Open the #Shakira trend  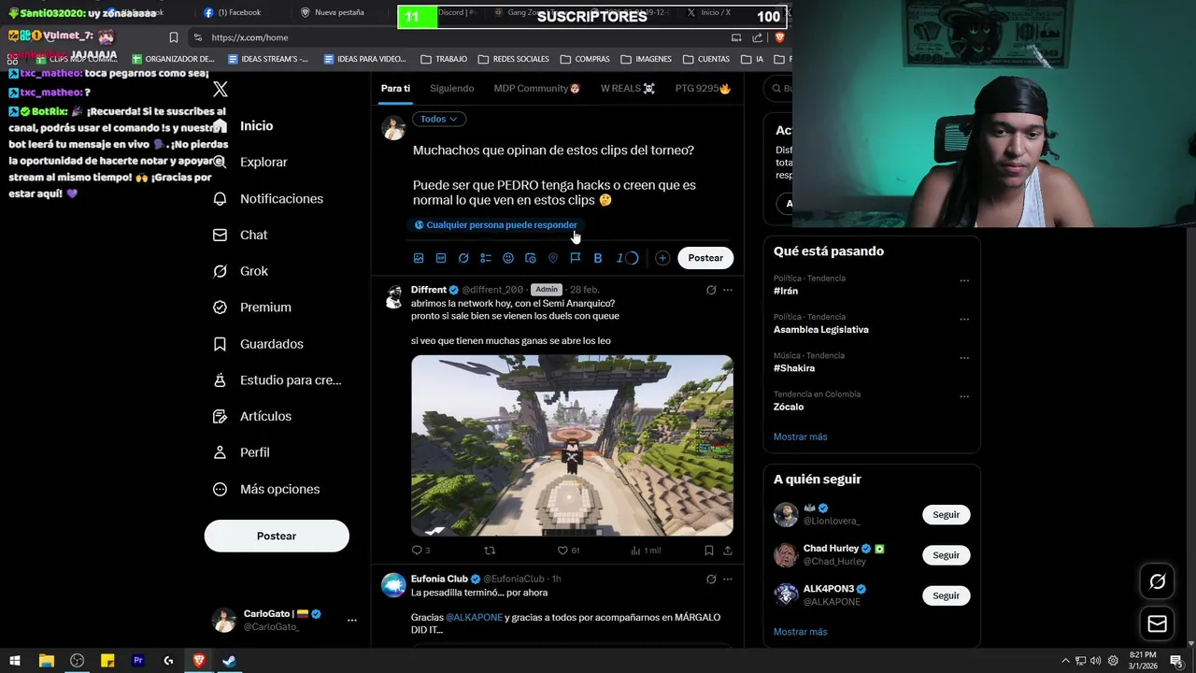click(794, 368)
